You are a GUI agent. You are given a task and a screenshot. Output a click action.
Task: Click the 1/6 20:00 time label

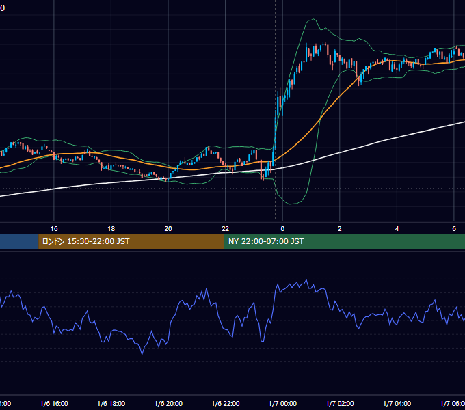(x=168, y=403)
